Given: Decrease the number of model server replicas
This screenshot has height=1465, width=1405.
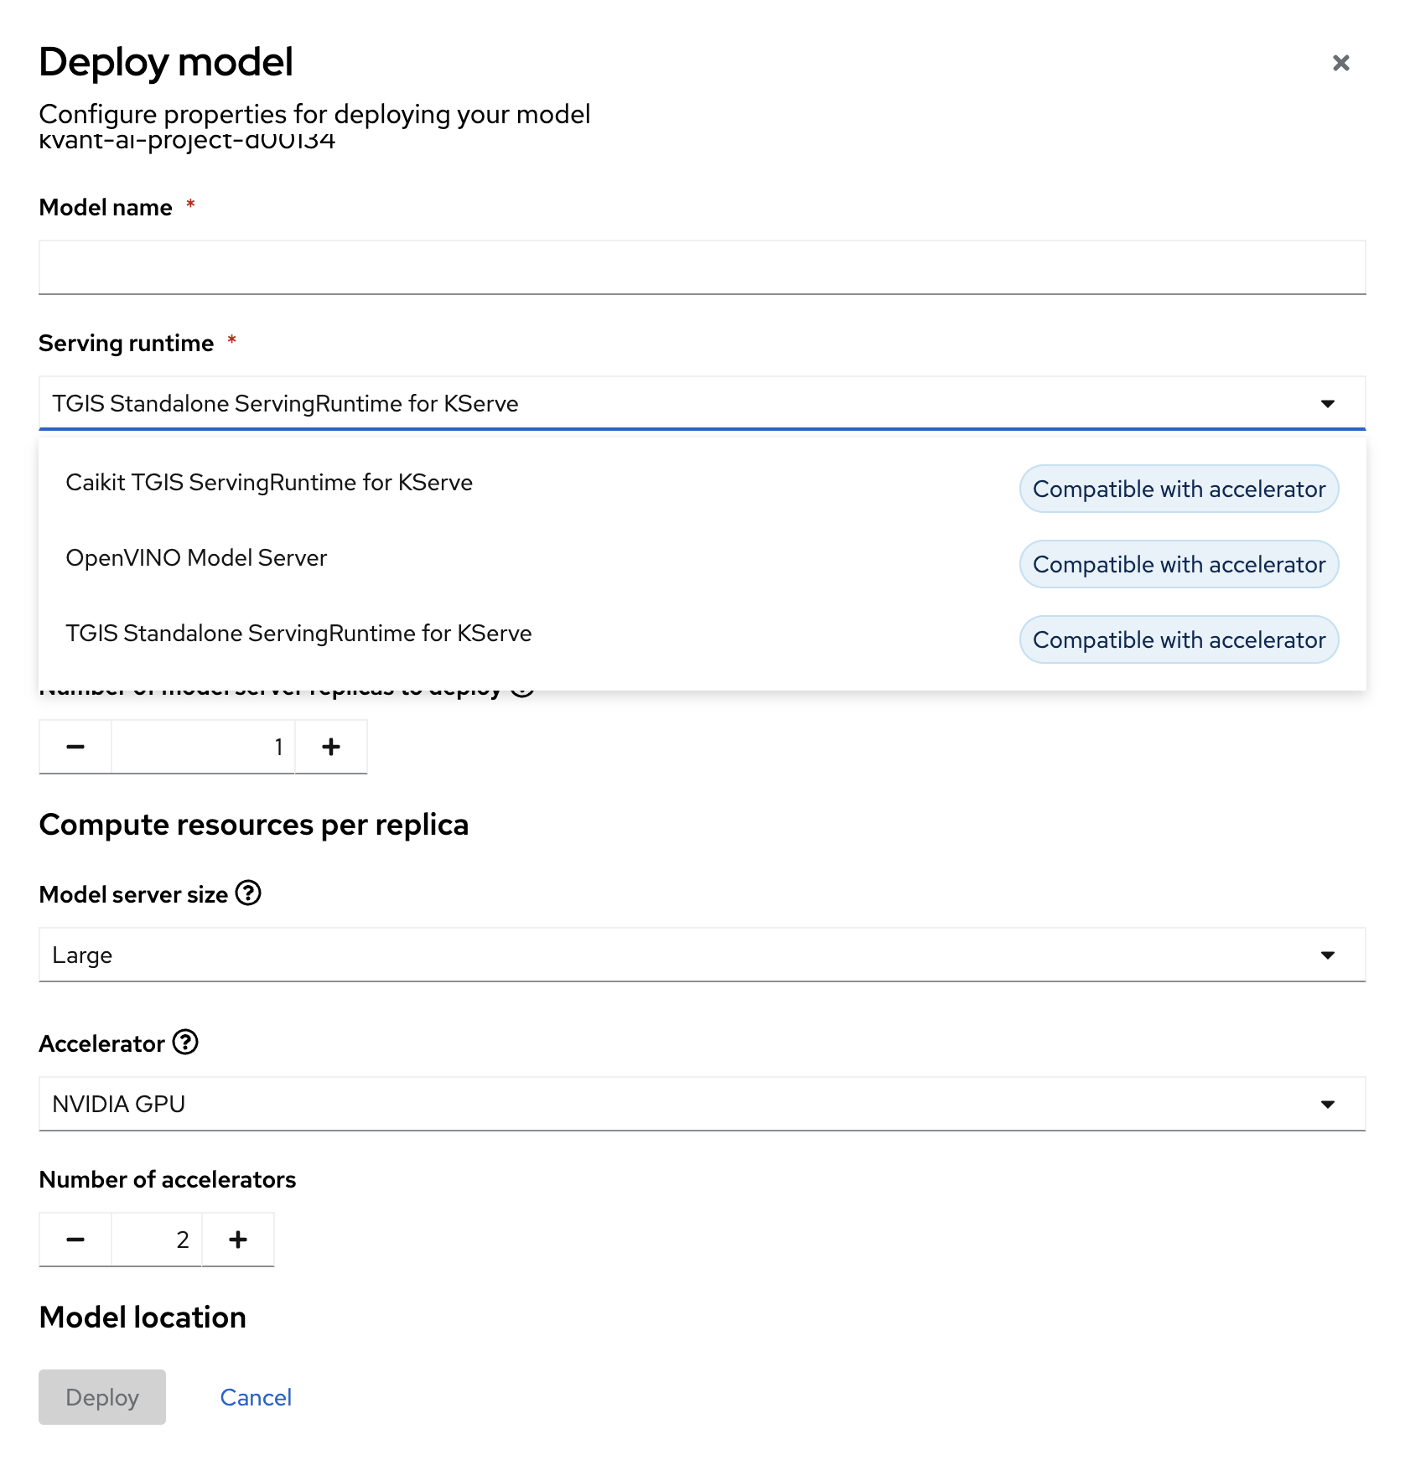Looking at the screenshot, I should [x=75, y=746].
